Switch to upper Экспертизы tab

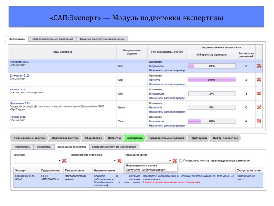[x=17, y=39]
